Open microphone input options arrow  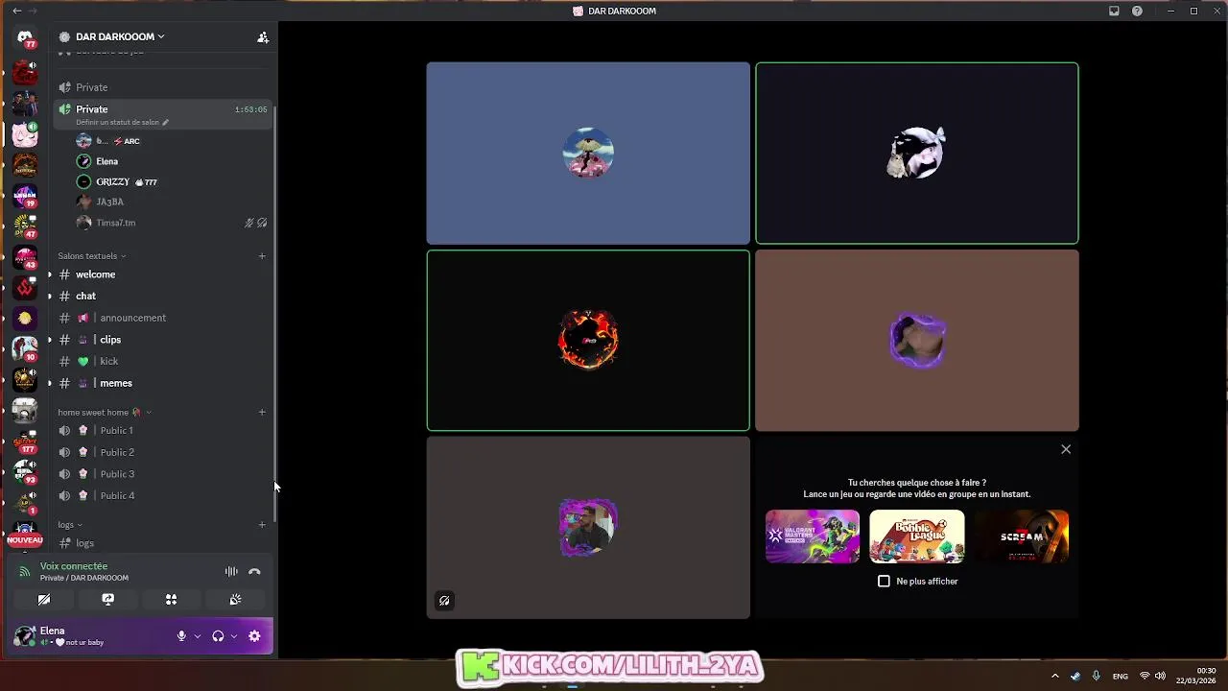198,636
